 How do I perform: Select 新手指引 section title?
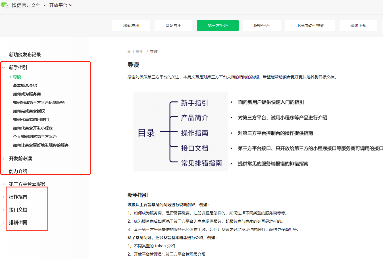pyautogui.click(x=18, y=67)
